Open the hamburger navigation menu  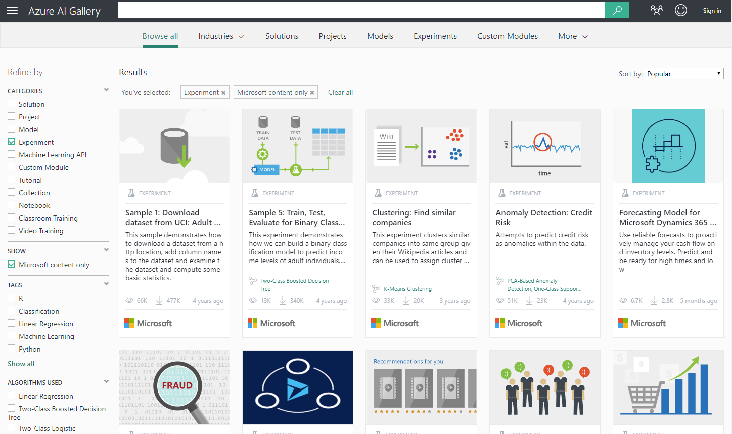click(x=12, y=11)
